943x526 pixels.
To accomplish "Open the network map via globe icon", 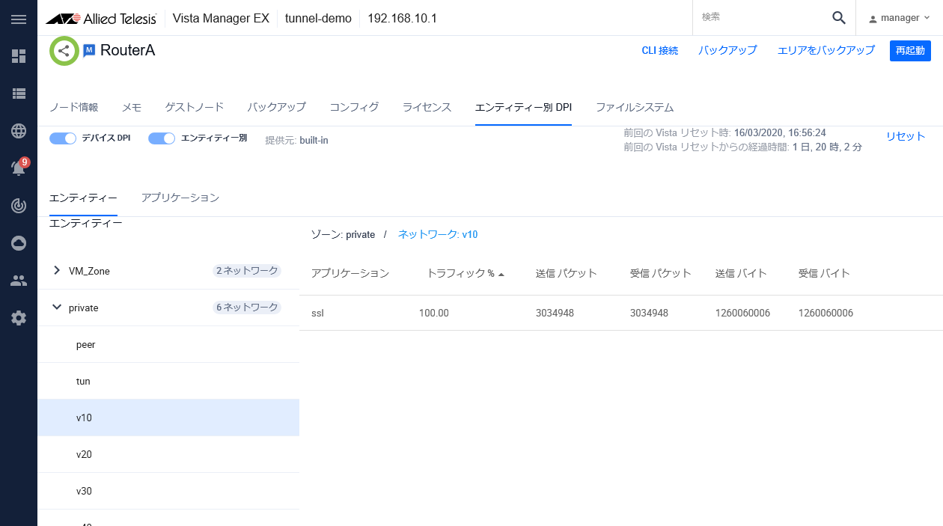I will tap(18, 130).
